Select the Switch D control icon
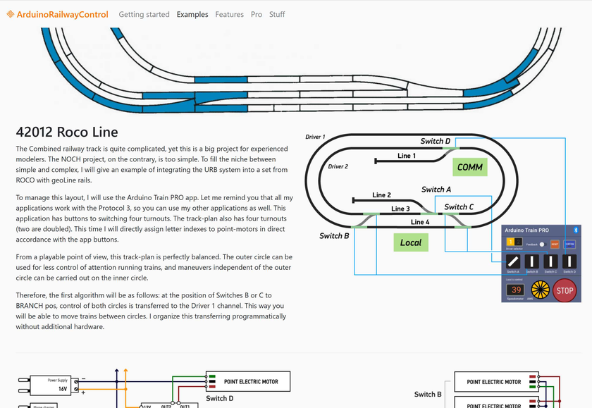The width and height of the screenshot is (592, 408). (x=569, y=261)
